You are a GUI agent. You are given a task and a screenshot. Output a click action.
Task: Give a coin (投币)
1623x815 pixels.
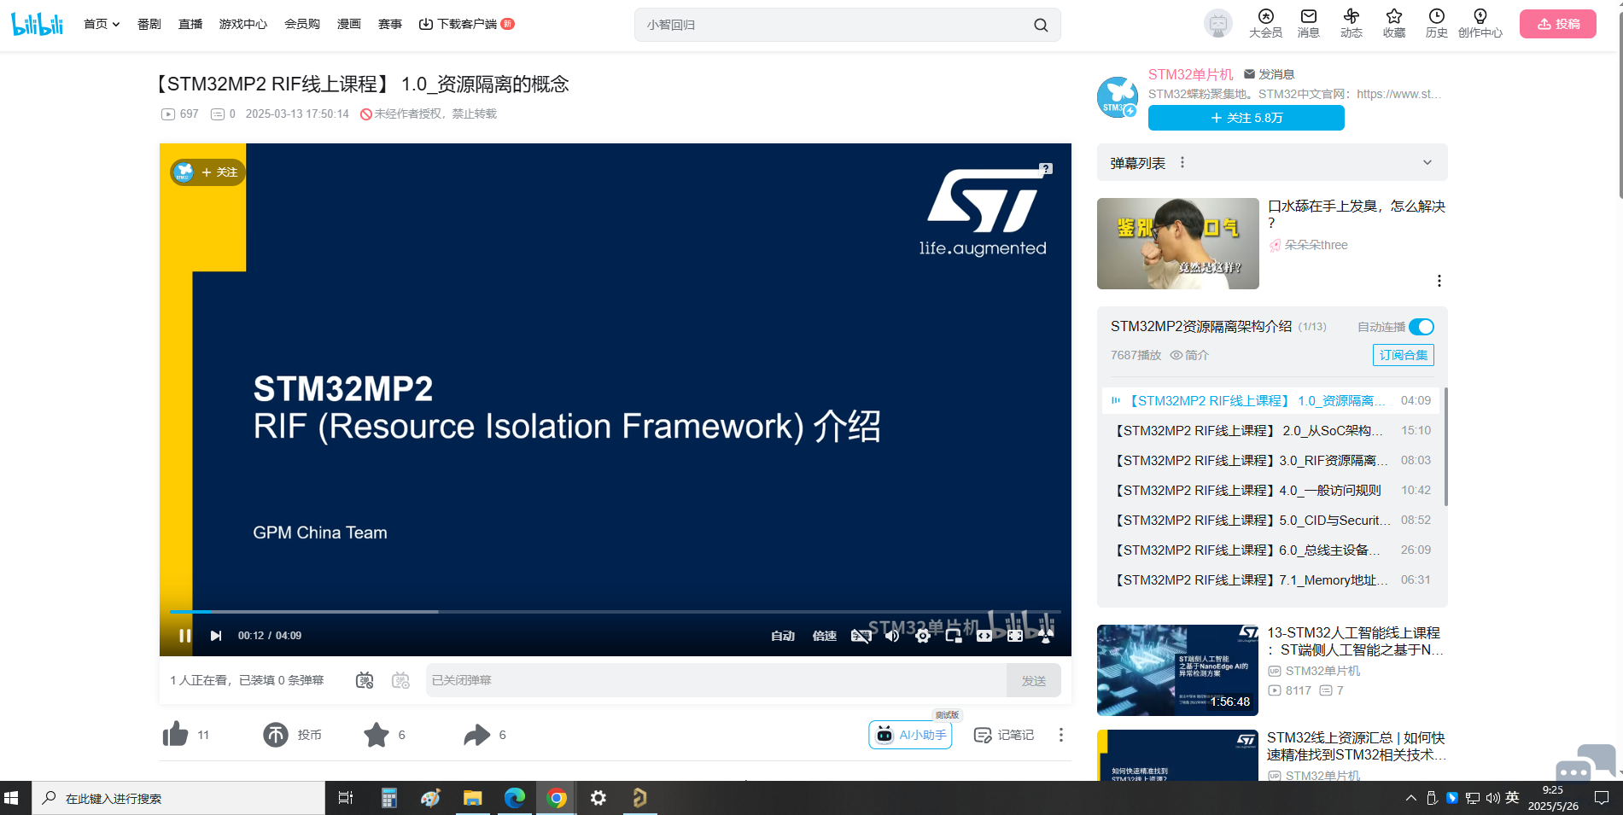[276, 734]
